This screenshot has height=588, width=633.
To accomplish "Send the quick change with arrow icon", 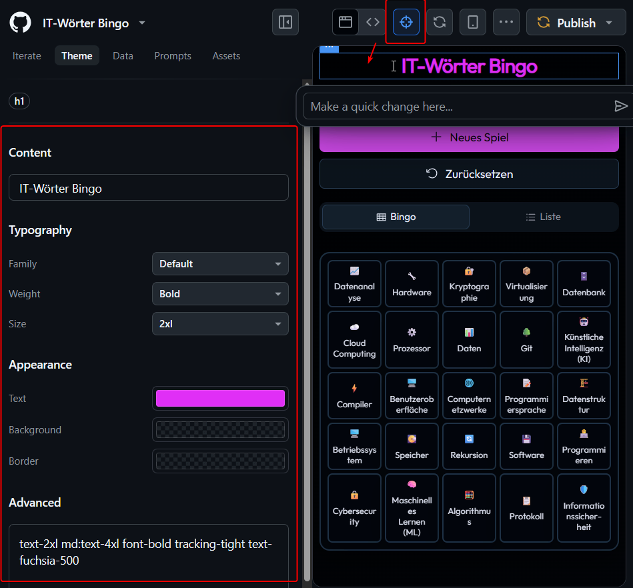I will (620, 107).
